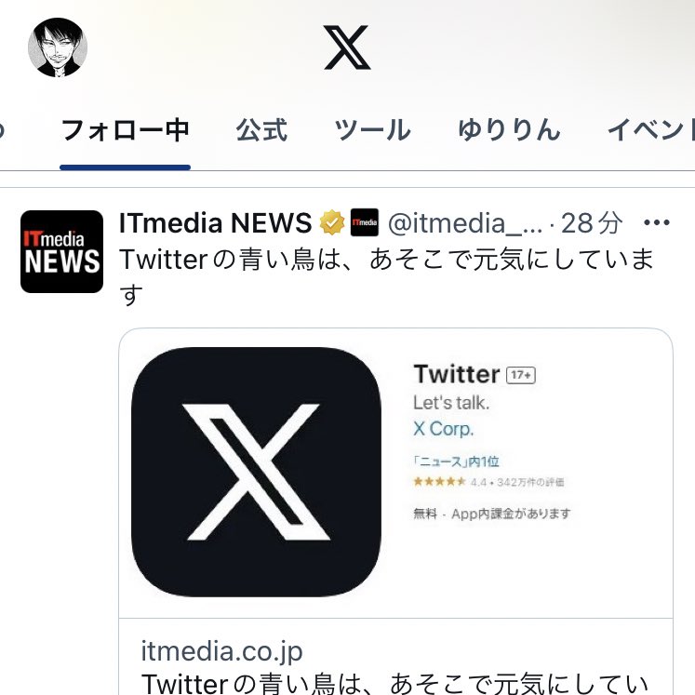Open the large black X app icon
Image resolution: width=695 pixels, height=695 pixels.
pyautogui.click(x=256, y=472)
